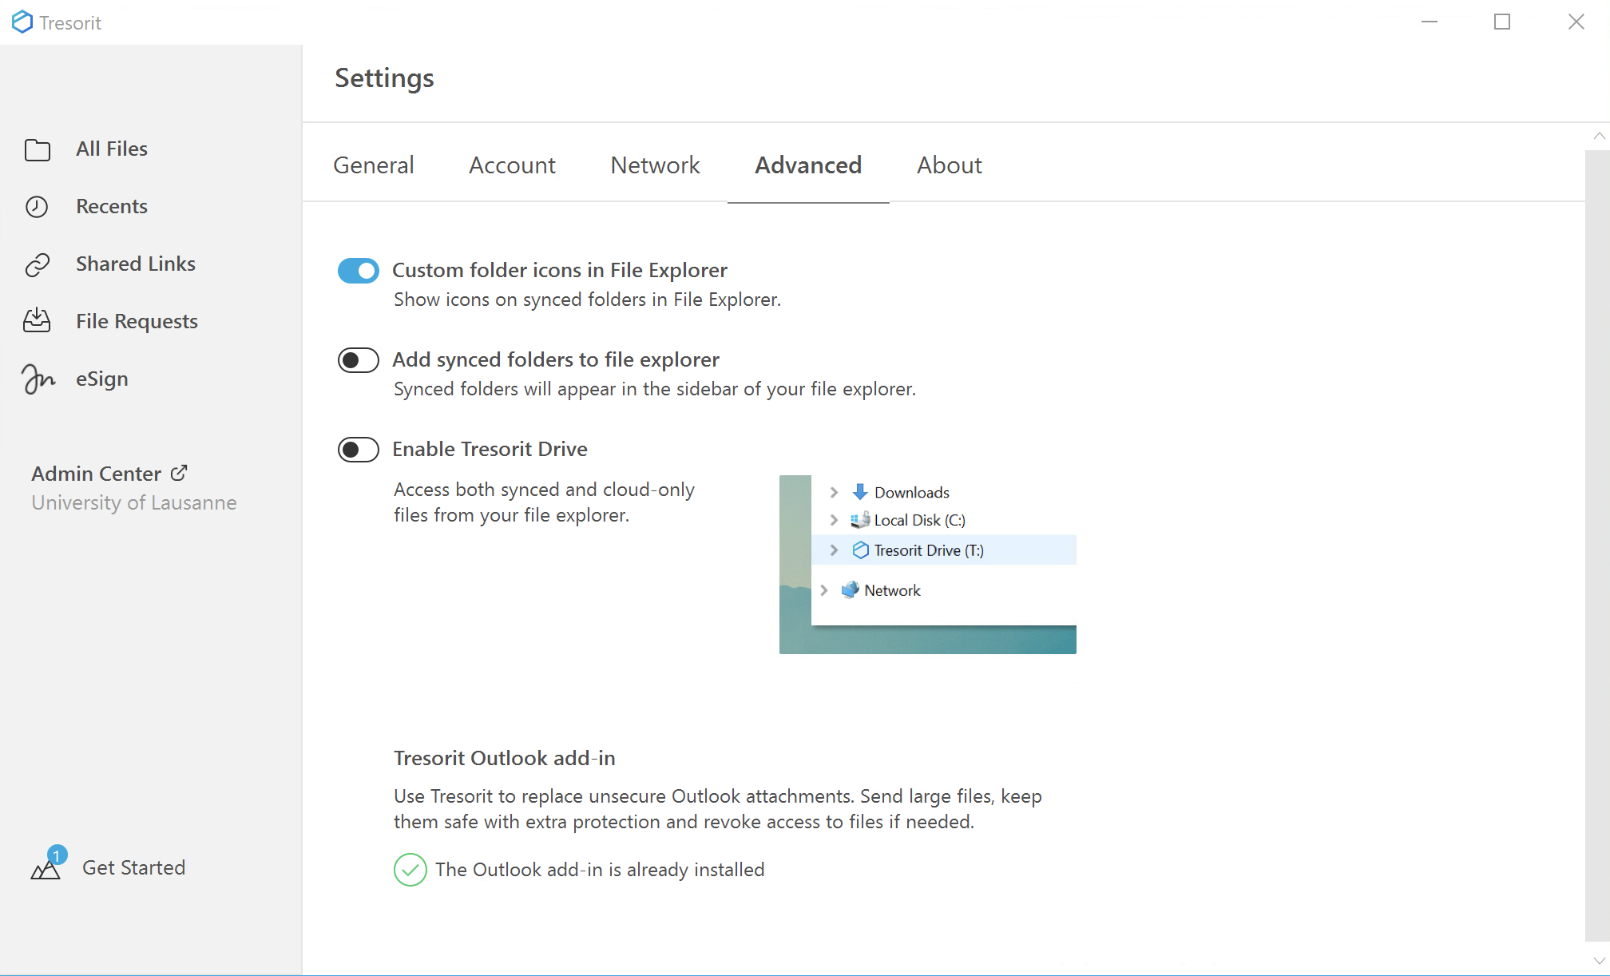
Task: Click scrollbar down arrow
Action: [x=1598, y=961]
